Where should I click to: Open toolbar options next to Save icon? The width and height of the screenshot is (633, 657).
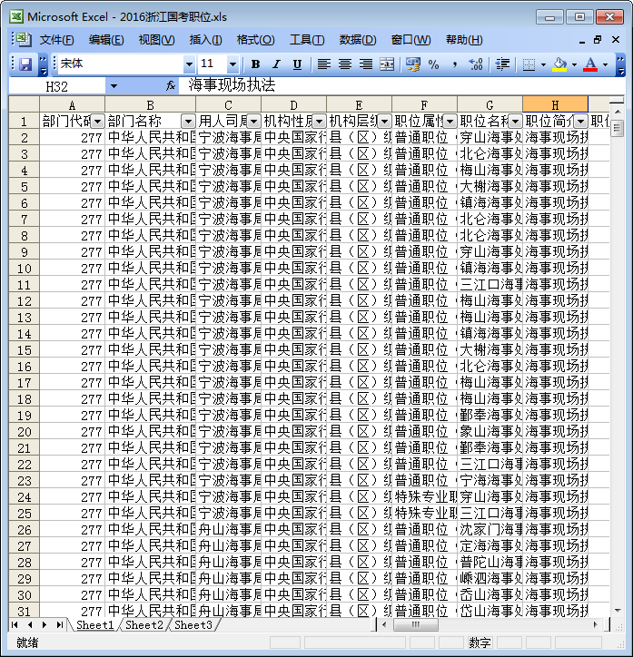click(43, 64)
